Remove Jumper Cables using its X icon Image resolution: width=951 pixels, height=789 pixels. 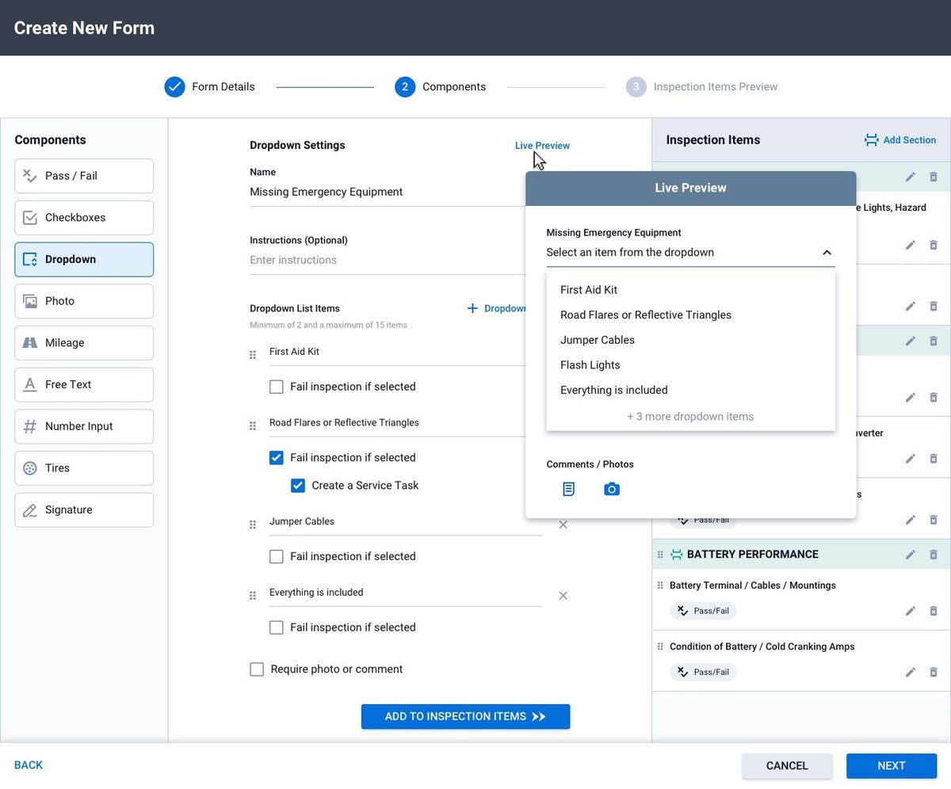[x=563, y=524]
